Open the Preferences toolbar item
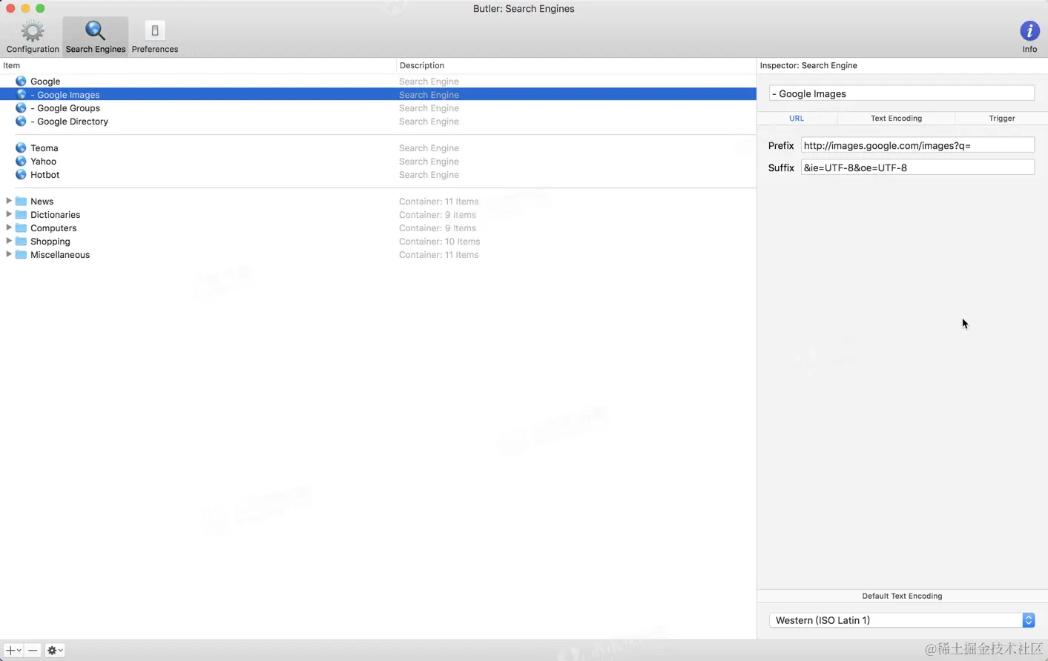Image resolution: width=1048 pixels, height=661 pixels. [x=155, y=36]
